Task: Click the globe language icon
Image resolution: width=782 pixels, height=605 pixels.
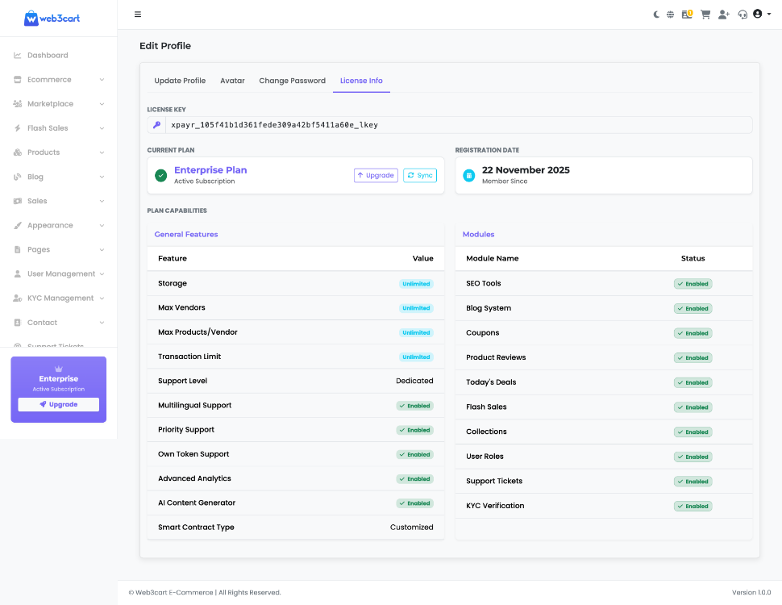Action: click(670, 15)
